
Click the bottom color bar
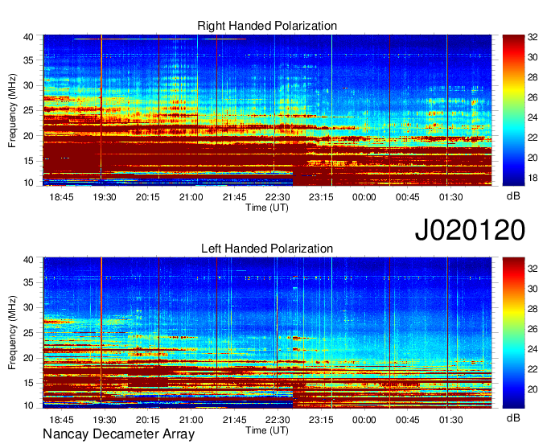pyautogui.click(x=513, y=333)
